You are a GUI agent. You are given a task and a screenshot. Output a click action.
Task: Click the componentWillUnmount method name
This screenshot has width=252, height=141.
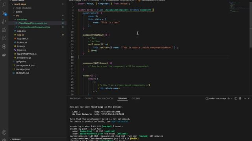click(96, 63)
